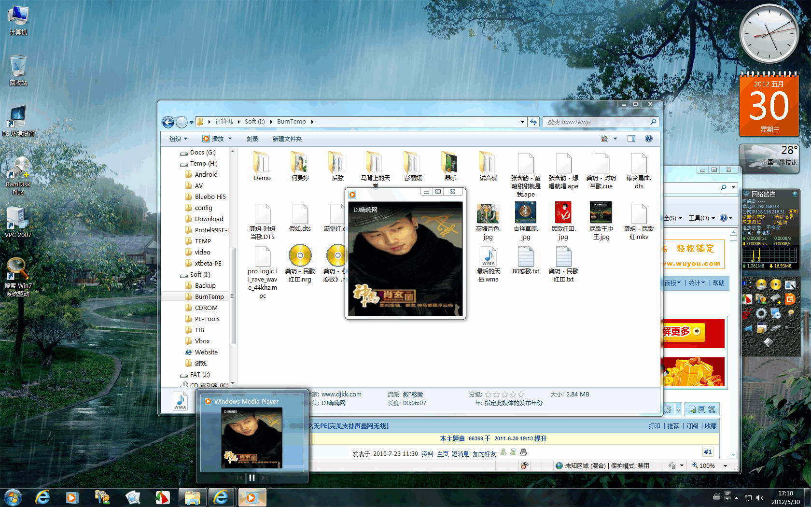This screenshot has width=811, height=507.
Task: Click the gear icon in launcher gadget
Action: click(x=761, y=313)
